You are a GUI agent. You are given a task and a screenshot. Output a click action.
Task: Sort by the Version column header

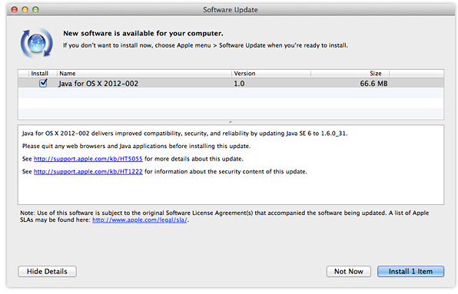pyautogui.click(x=271, y=74)
